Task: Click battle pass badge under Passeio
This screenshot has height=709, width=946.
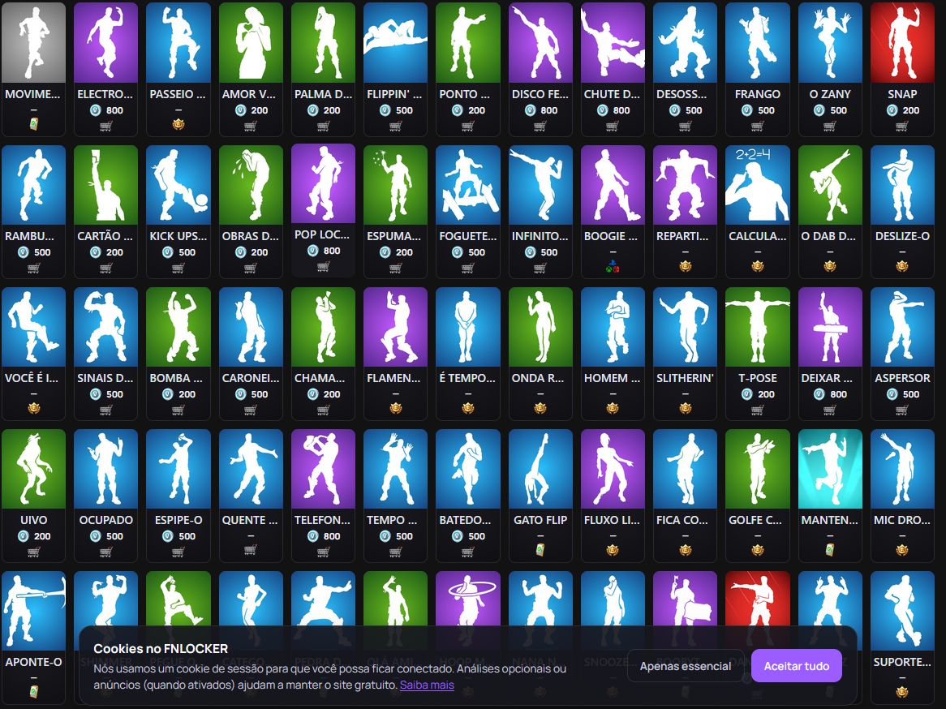Action: 178,124
